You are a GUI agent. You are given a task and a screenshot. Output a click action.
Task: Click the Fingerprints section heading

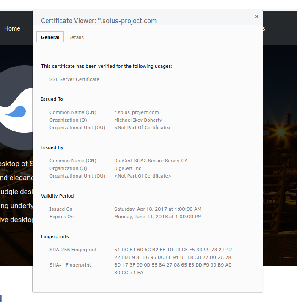(55, 236)
